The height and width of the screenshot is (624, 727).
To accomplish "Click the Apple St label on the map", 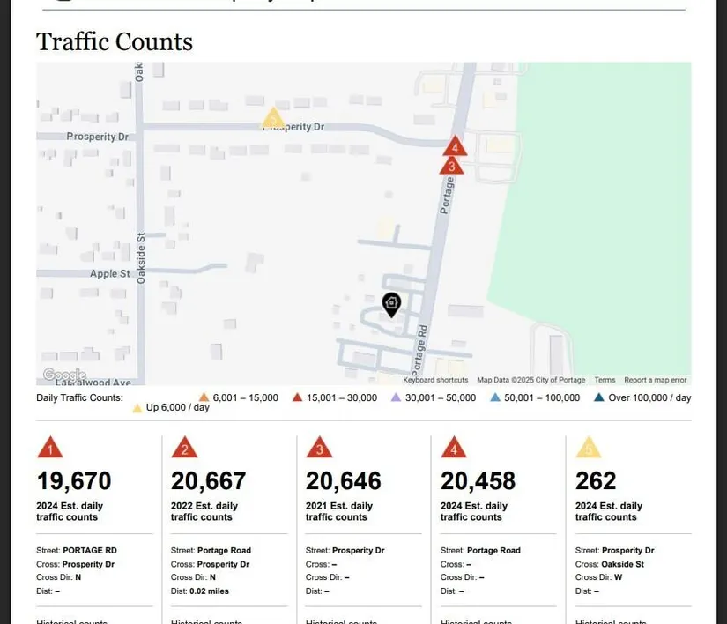I will pyautogui.click(x=109, y=274).
